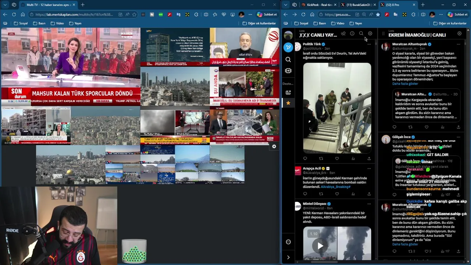The width and height of the screenshot is (471, 265).
Task: Refresh the Multi TV page
Action: point(14,15)
